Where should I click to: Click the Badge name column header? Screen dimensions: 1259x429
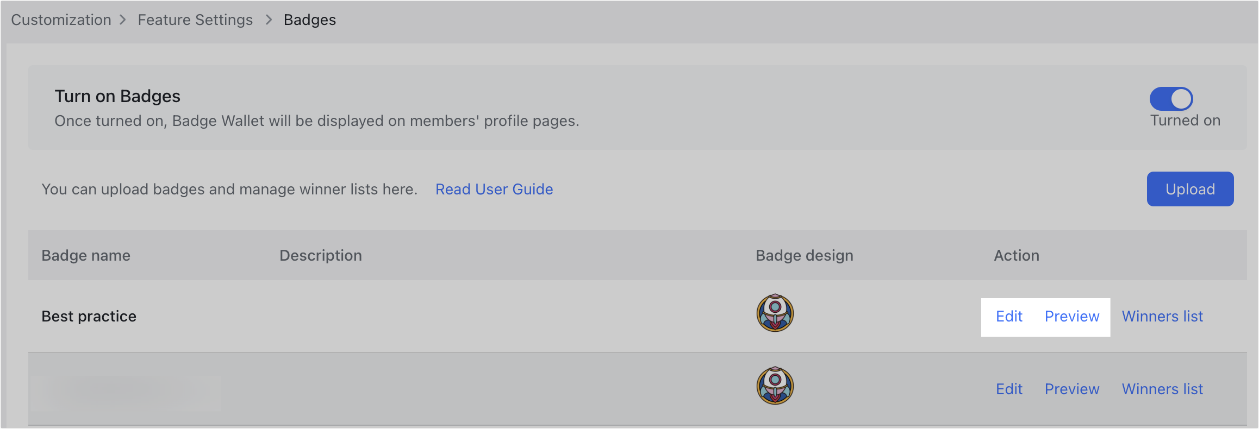pyautogui.click(x=85, y=255)
